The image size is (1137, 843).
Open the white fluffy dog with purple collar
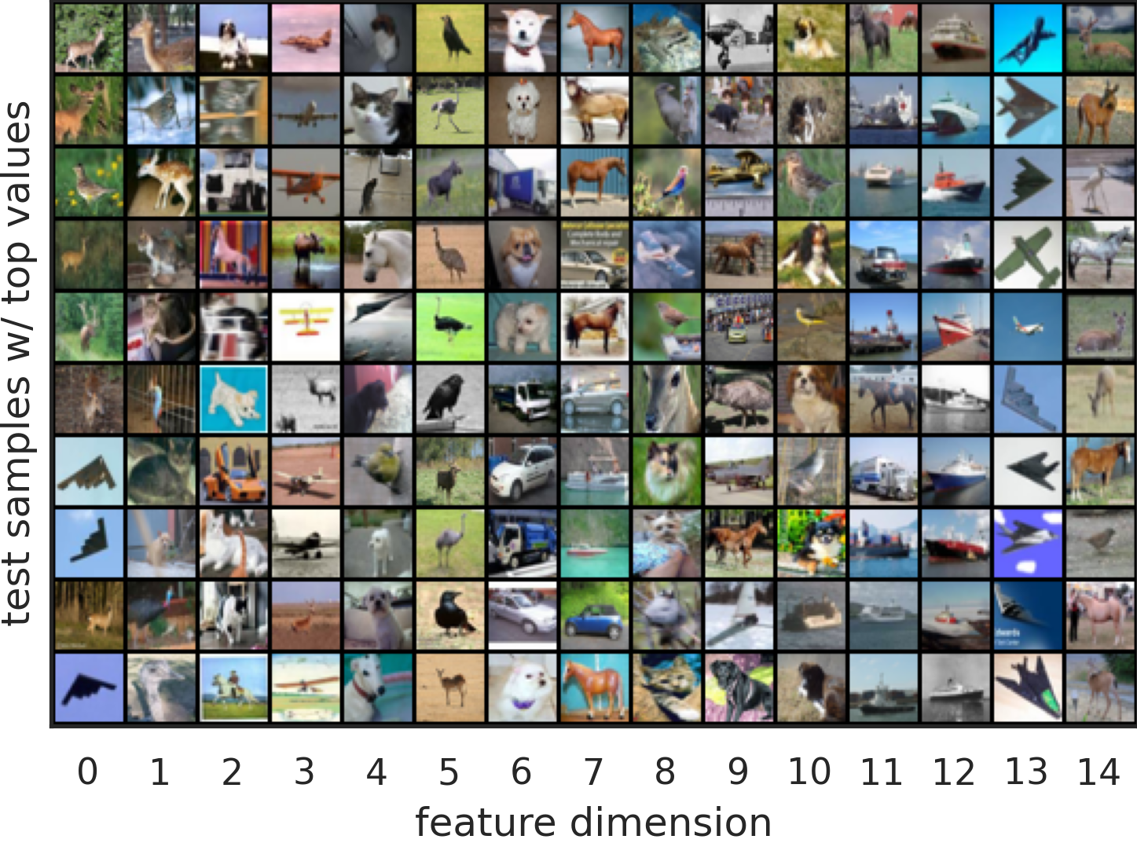click(523, 688)
